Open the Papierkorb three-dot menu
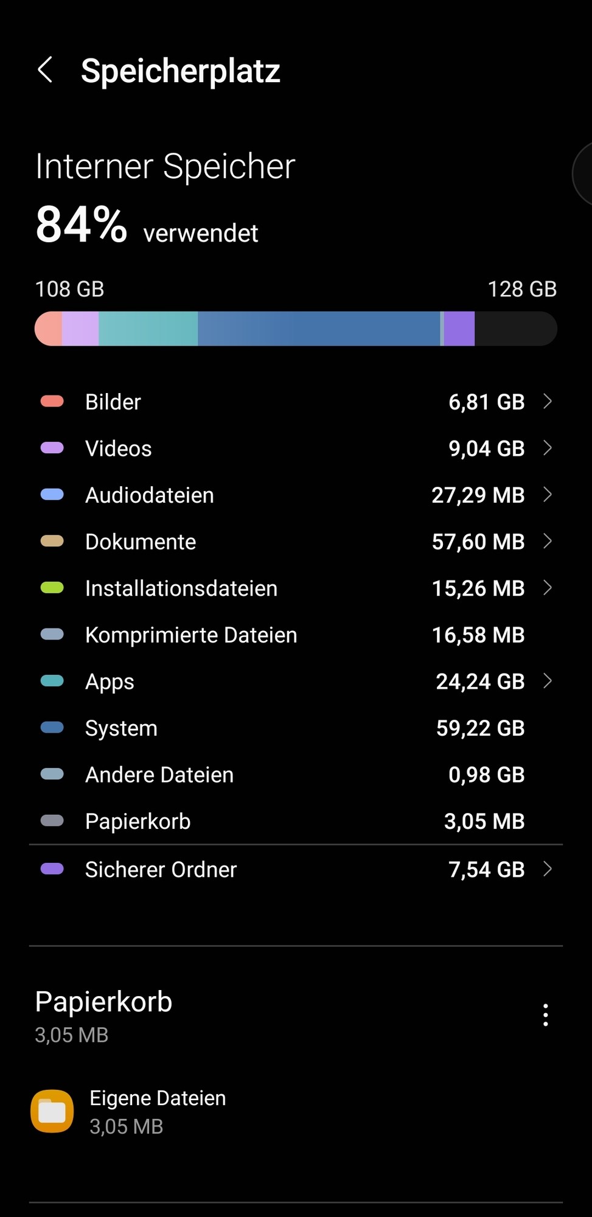This screenshot has width=592, height=1217. coord(546,1015)
